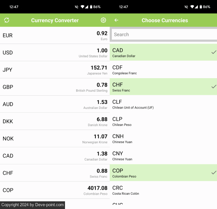
Task: Tap the refresh rates icon
Action: (x=7, y=20)
